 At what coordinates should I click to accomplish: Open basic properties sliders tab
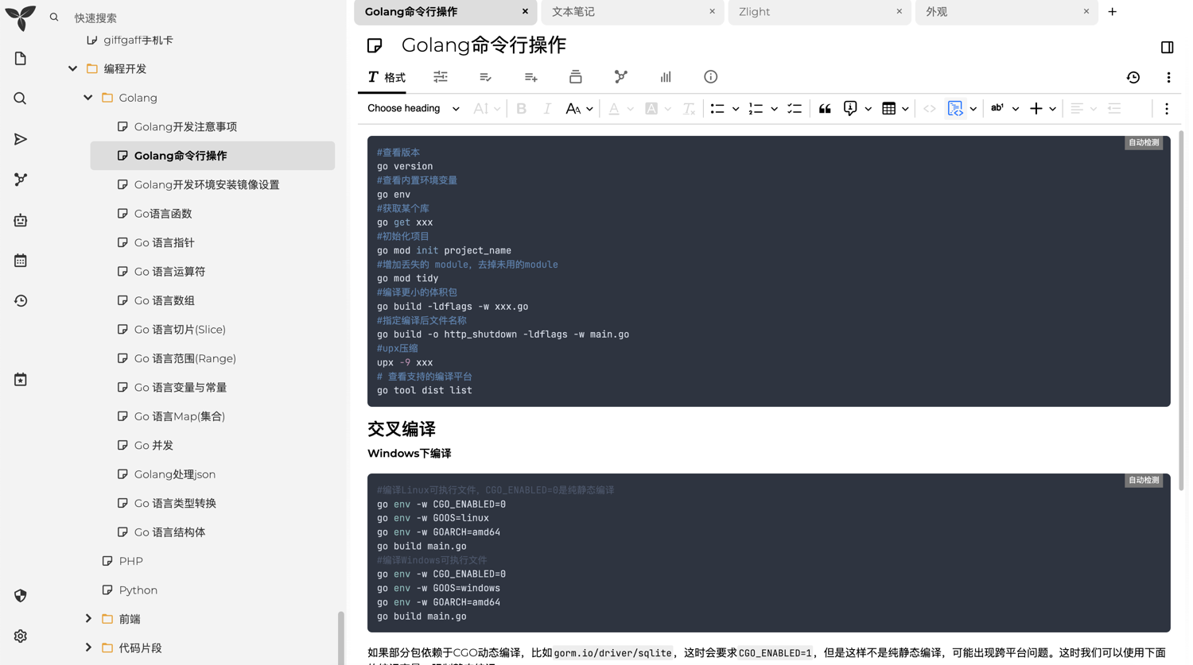[x=441, y=77]
